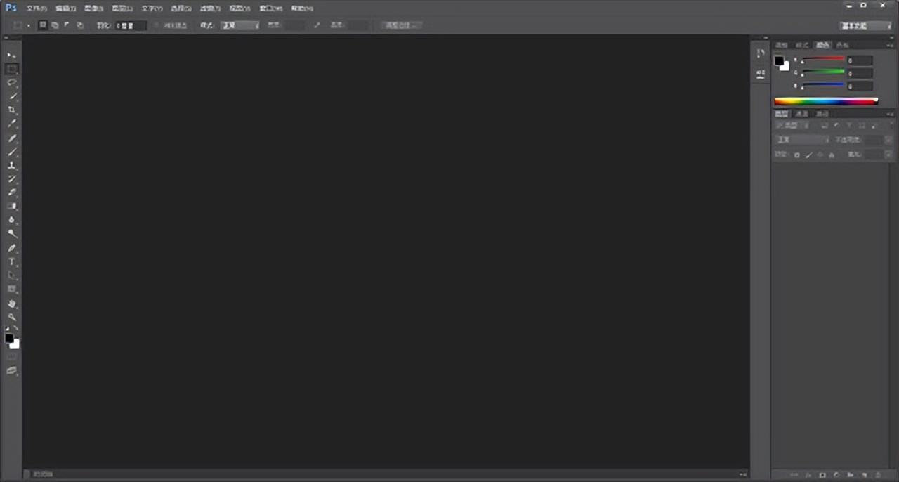Screen dimensions: 899x482
Task: Select the Brush tool
Action: tap(11, 151)
